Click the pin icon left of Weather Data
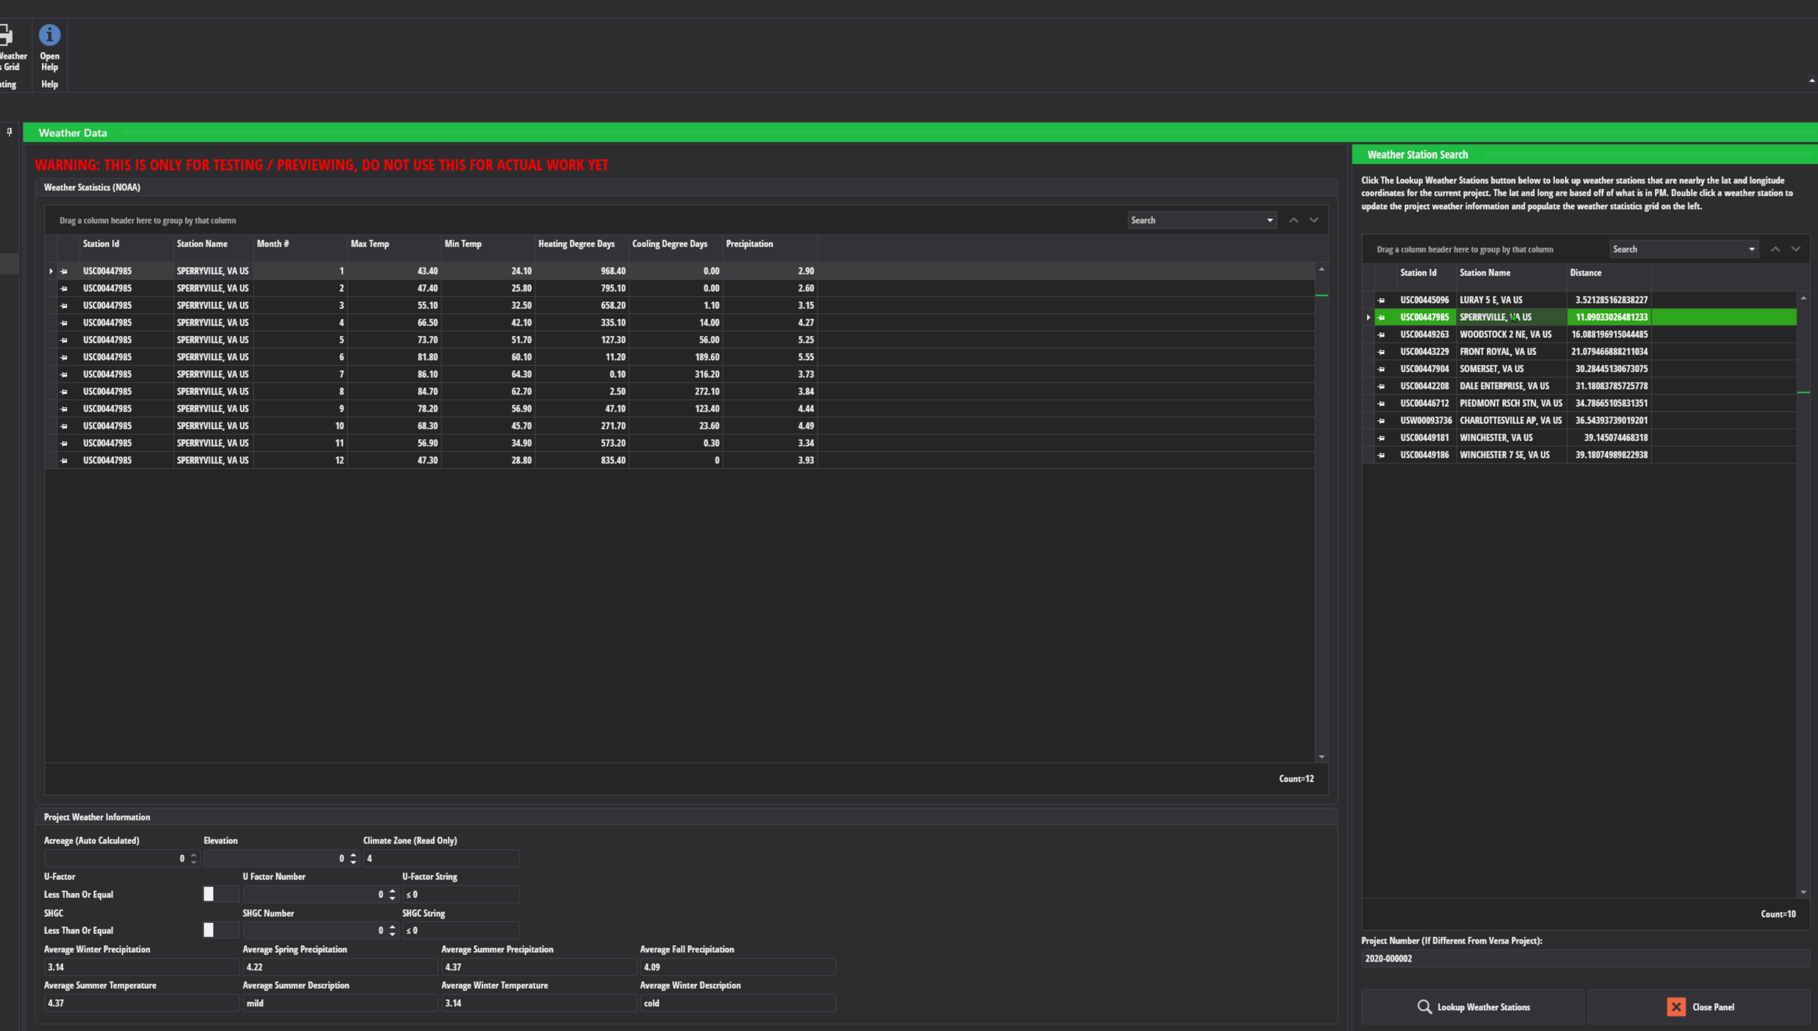Viewport: 1818px width, 1031px height. pos(9,132)
